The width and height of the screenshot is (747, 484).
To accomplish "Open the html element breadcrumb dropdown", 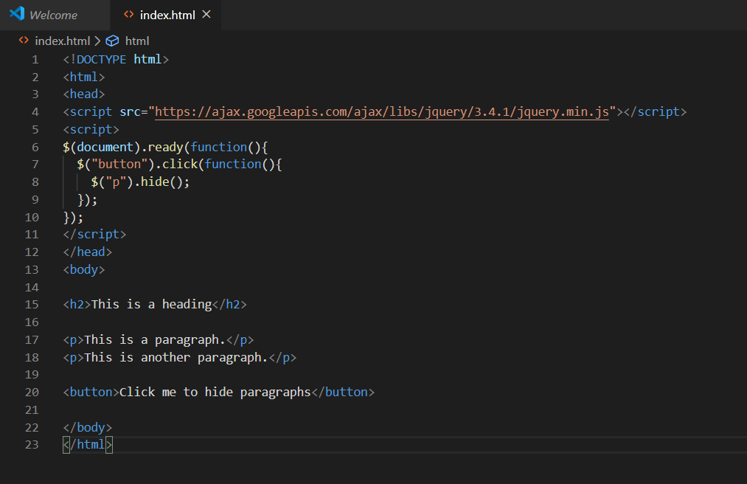I will coord(137,41).
